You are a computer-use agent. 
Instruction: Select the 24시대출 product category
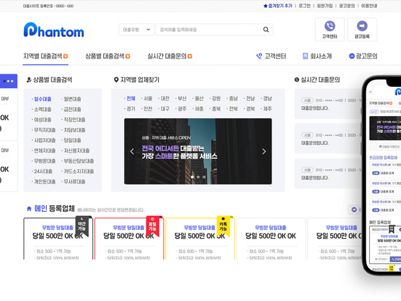tap(43, 171)
